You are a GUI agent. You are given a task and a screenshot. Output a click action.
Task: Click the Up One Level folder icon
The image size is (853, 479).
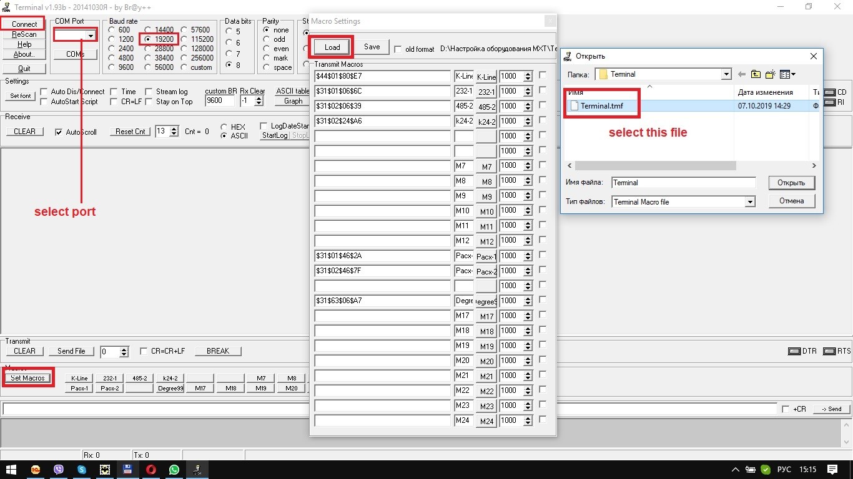756,74
